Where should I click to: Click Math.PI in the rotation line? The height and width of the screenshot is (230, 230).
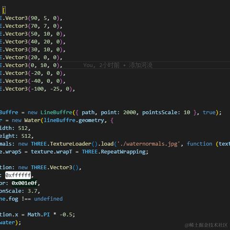point(38,215)
